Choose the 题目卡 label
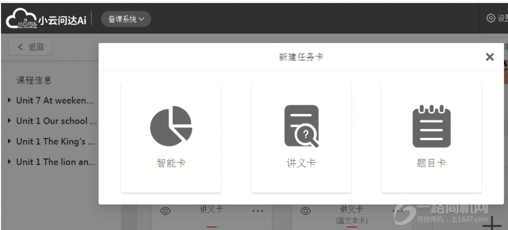Screen dimensions: 508x230 432,163
